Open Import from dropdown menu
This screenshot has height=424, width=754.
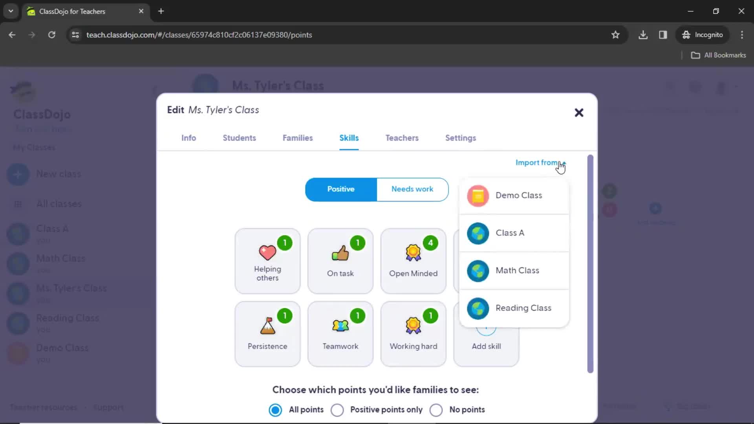(541, 162)
